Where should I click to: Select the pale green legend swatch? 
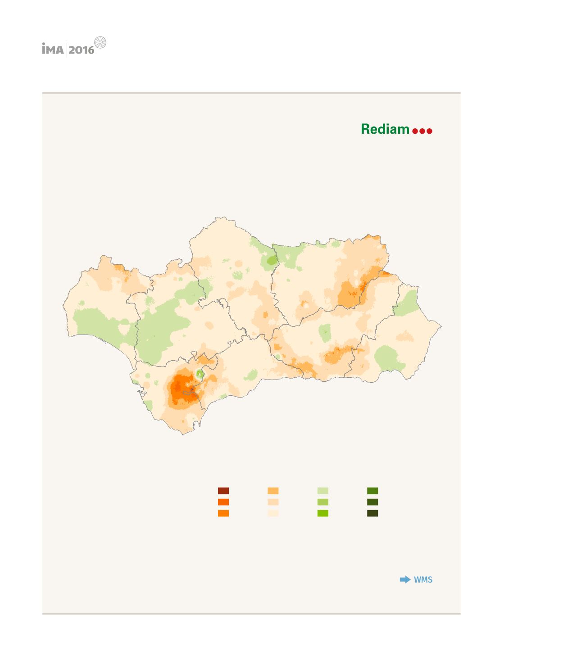pos(323,491)
